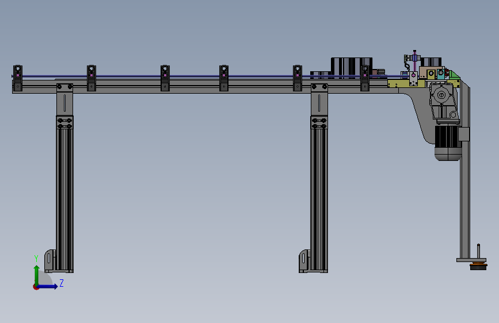Select the large black finned block atop conveyor
This screenshot has width=499, height=323.
[x=351, y=68]
